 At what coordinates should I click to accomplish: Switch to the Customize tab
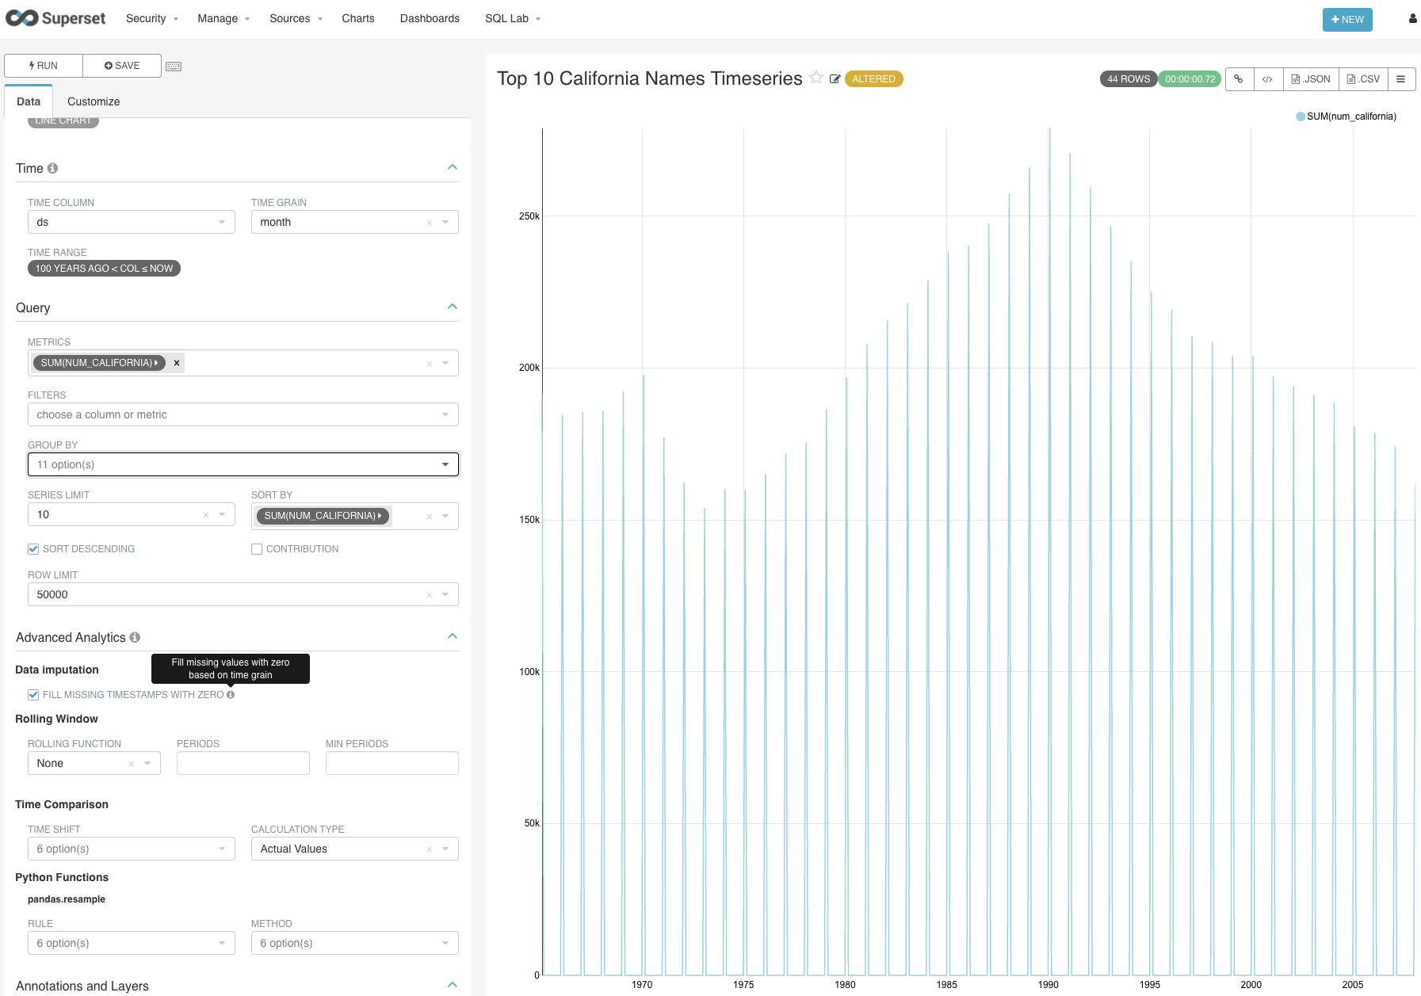(94, 101)
